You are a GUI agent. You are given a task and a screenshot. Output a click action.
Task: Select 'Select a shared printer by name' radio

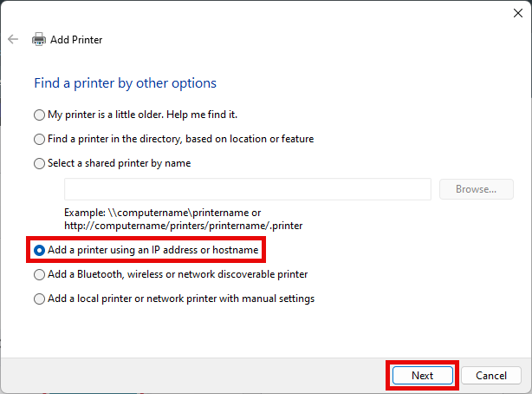pos(39,163)
